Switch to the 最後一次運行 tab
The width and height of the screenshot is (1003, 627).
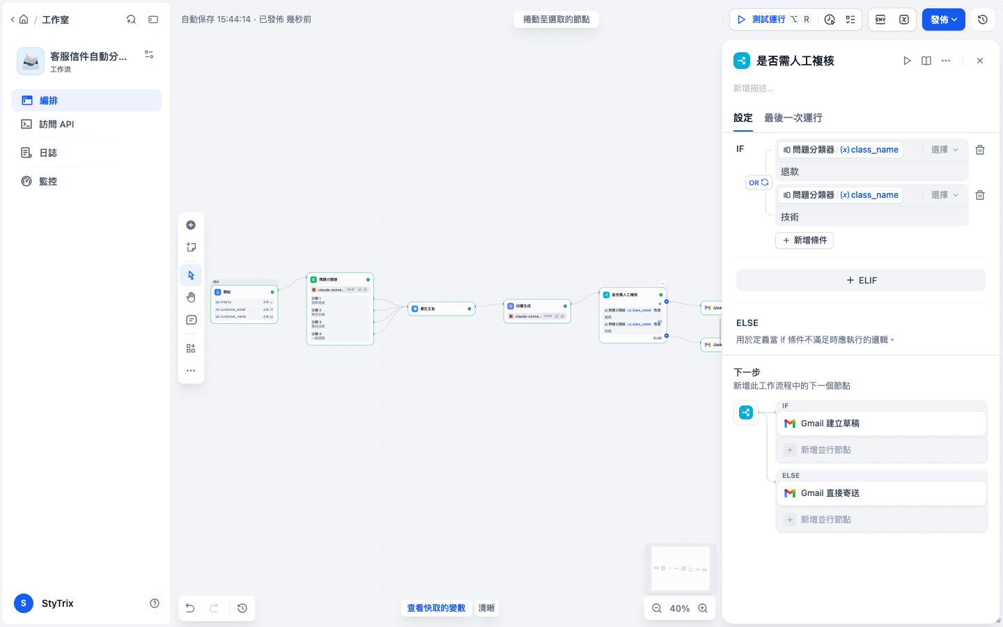[x=793, y=118]
